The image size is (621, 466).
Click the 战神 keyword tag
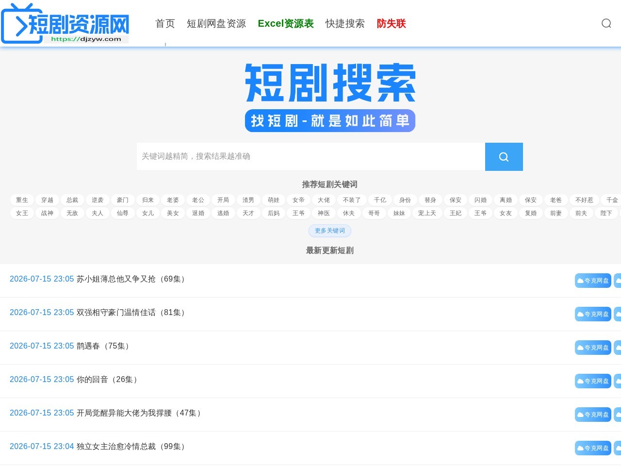[x=47, y=213]
